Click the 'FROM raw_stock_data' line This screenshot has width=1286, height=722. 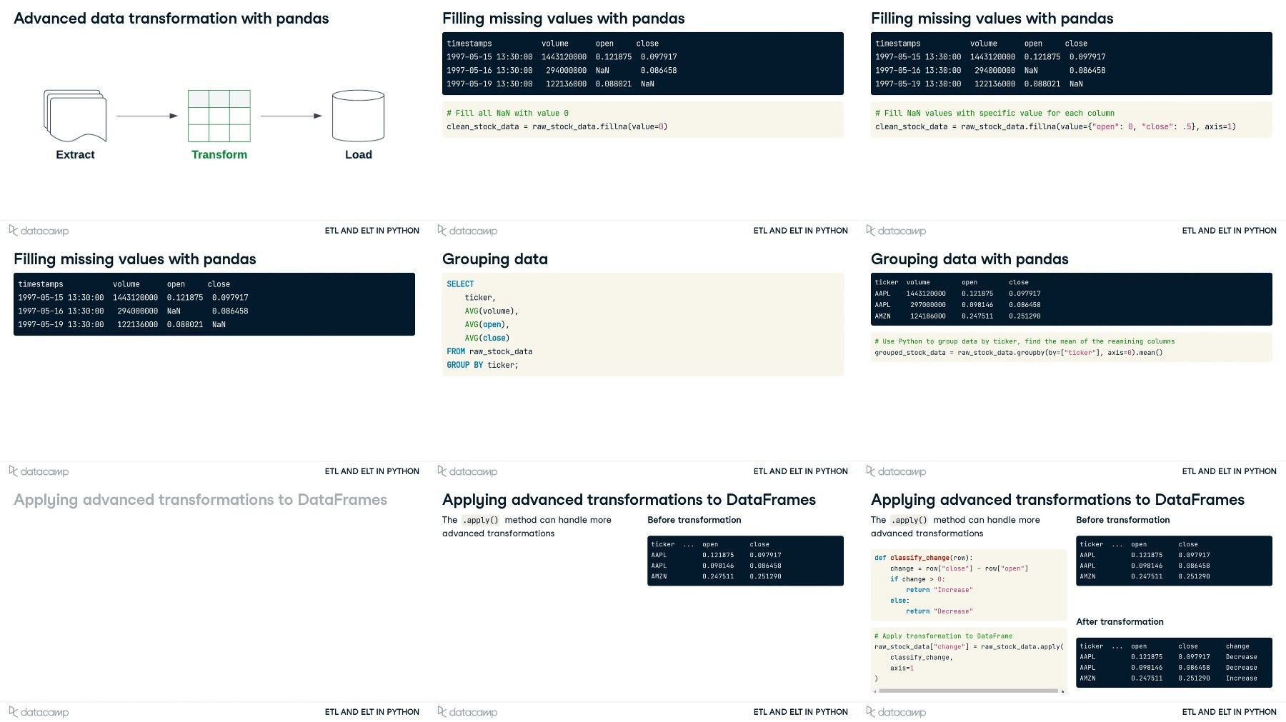pos(489,352)
